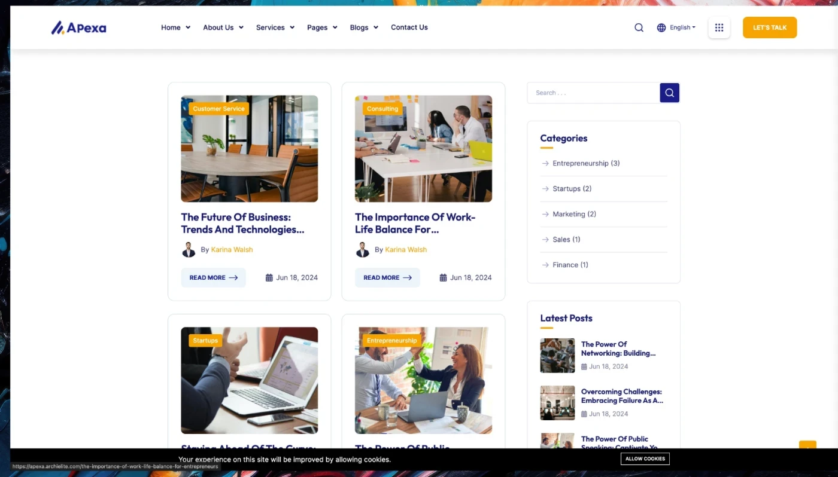Open search via header magnifier icon

[639, 27]
